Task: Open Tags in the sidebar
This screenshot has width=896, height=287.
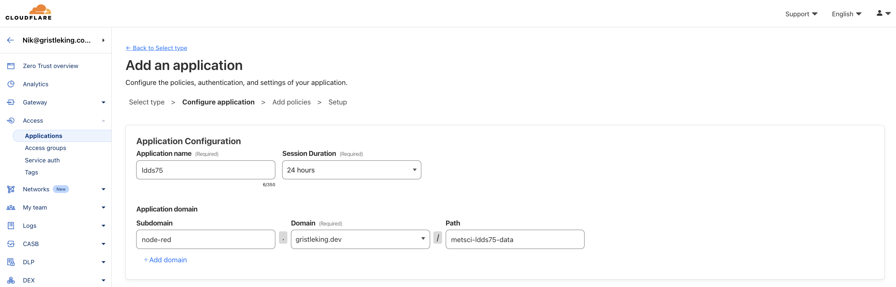Action: point(31,172)
